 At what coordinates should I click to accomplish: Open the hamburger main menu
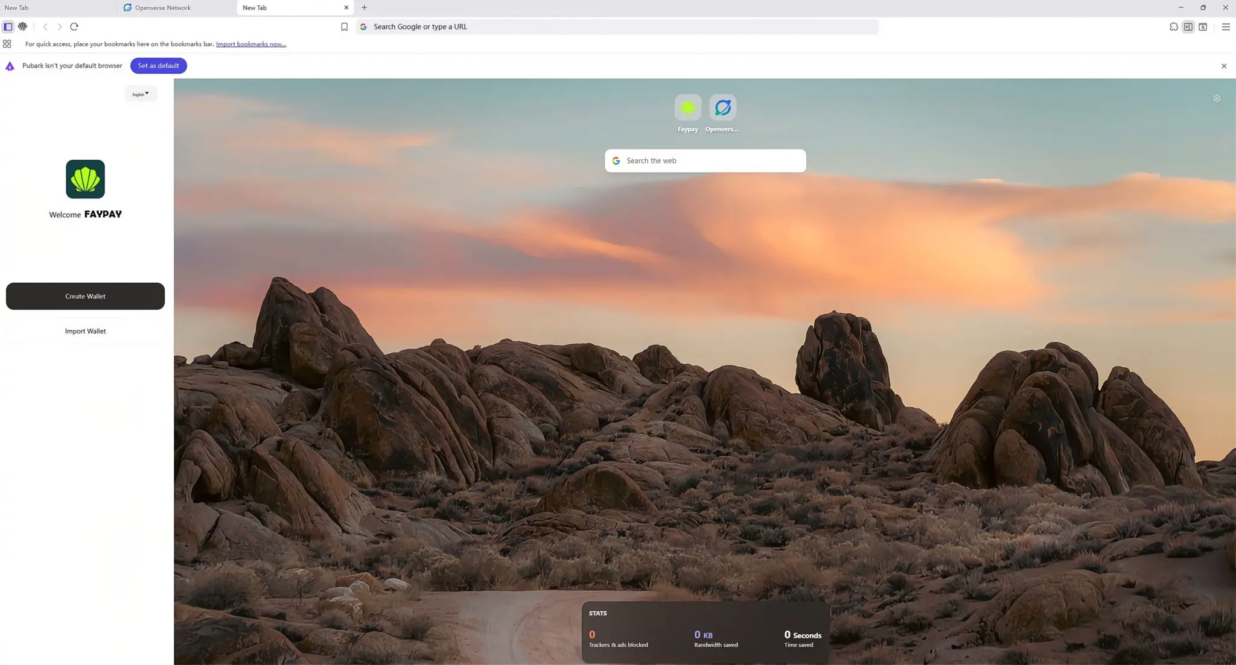[1226, 27]
